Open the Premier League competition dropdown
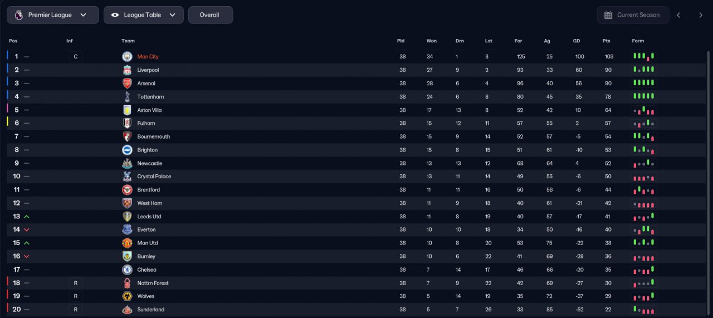 pos(53,15)
